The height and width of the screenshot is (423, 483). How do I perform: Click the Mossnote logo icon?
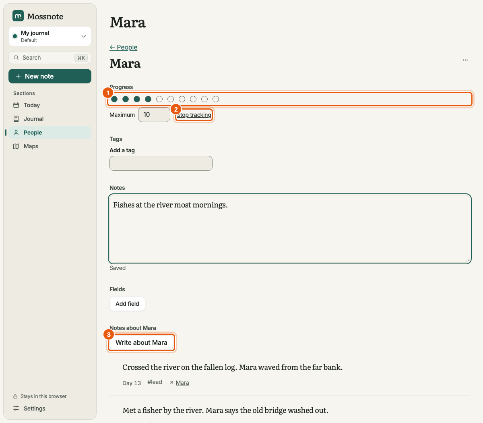point(18,16)
